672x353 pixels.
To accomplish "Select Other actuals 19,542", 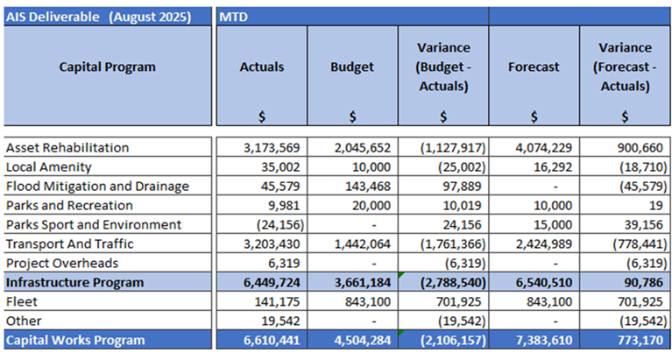I will [x=262, y=321].
